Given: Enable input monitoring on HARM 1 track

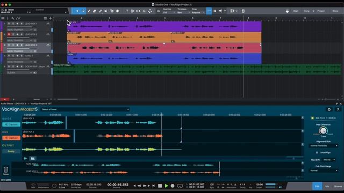Looking at the screenshot, I should tap(21, 56).
